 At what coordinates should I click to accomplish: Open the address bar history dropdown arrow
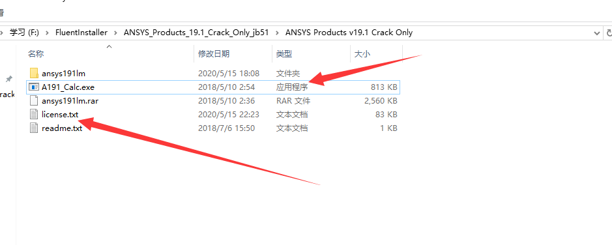click(x=597, y=33)
